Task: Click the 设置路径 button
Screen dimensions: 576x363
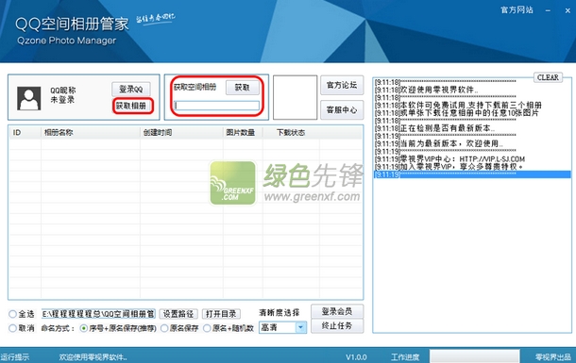Action: pyautogui.click(x=178, y=314)
